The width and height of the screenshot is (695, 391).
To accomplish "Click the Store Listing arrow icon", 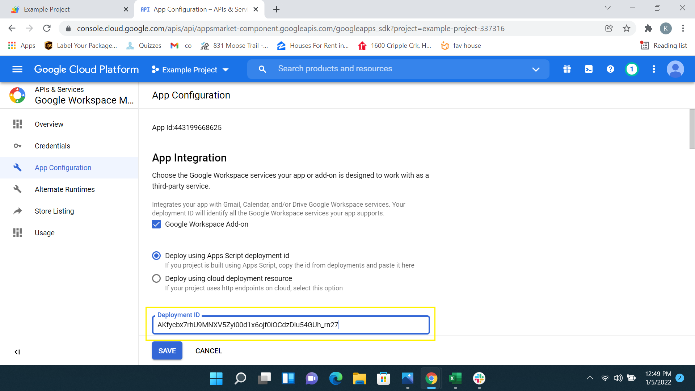I will pos(17,211).
